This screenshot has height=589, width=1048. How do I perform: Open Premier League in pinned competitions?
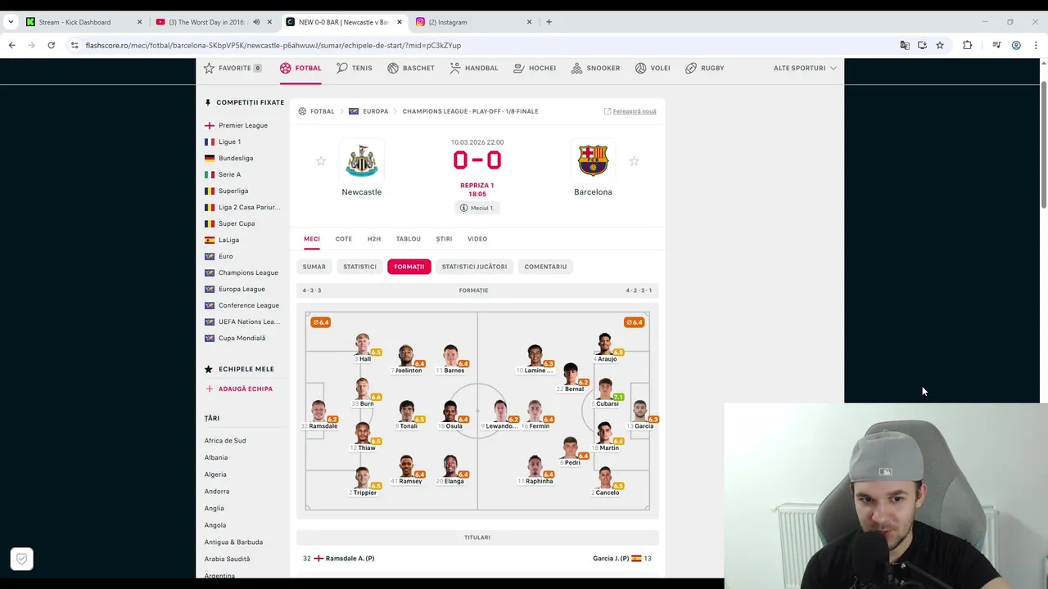click(x=242, y=125)
